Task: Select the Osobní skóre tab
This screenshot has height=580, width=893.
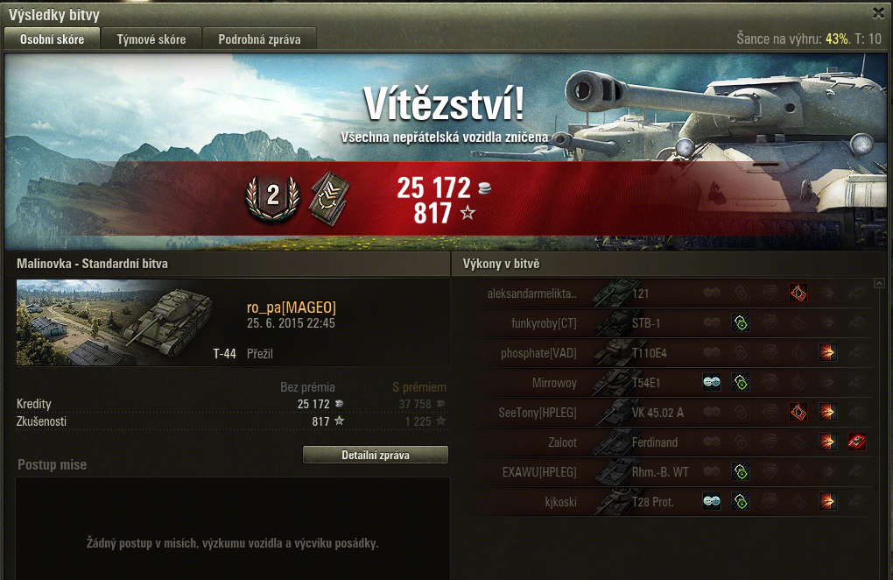Action: 52,39
